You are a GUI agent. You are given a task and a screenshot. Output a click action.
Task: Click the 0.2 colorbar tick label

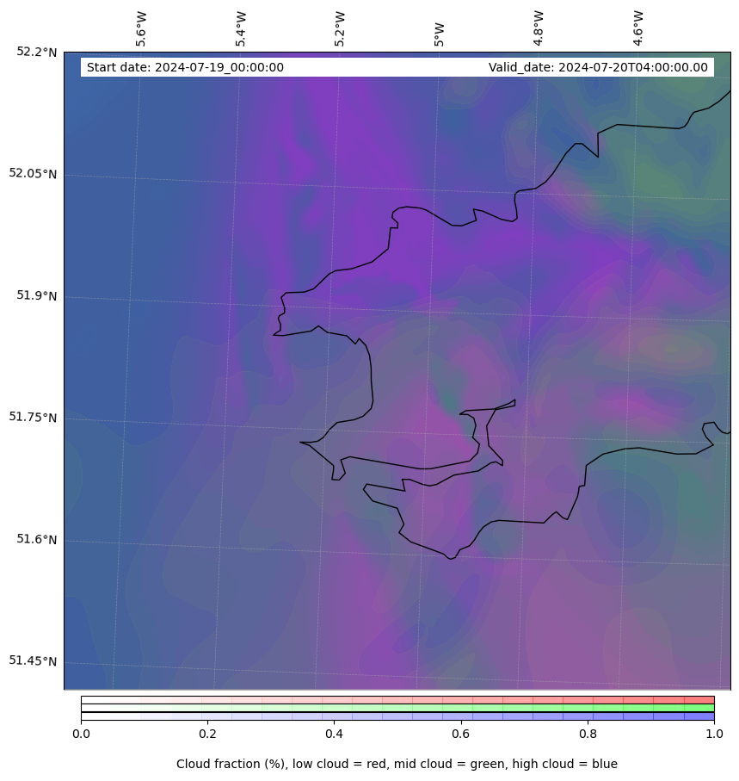point(207,734)
